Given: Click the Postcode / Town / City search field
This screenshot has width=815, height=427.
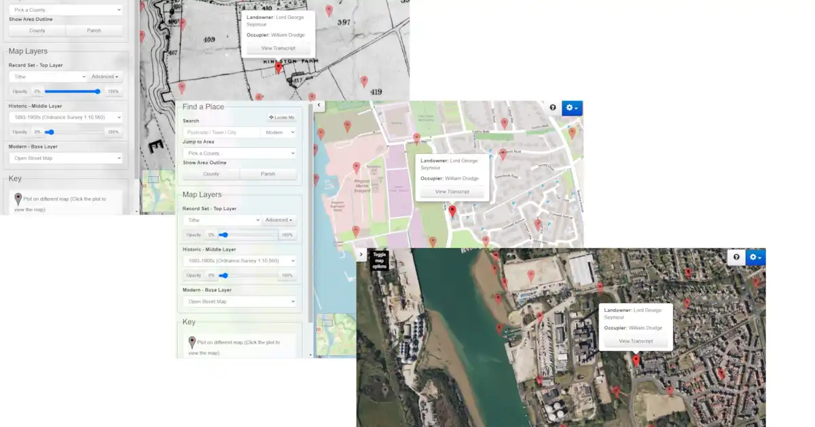Looking at the screenshot, I should tap(221, 133).
